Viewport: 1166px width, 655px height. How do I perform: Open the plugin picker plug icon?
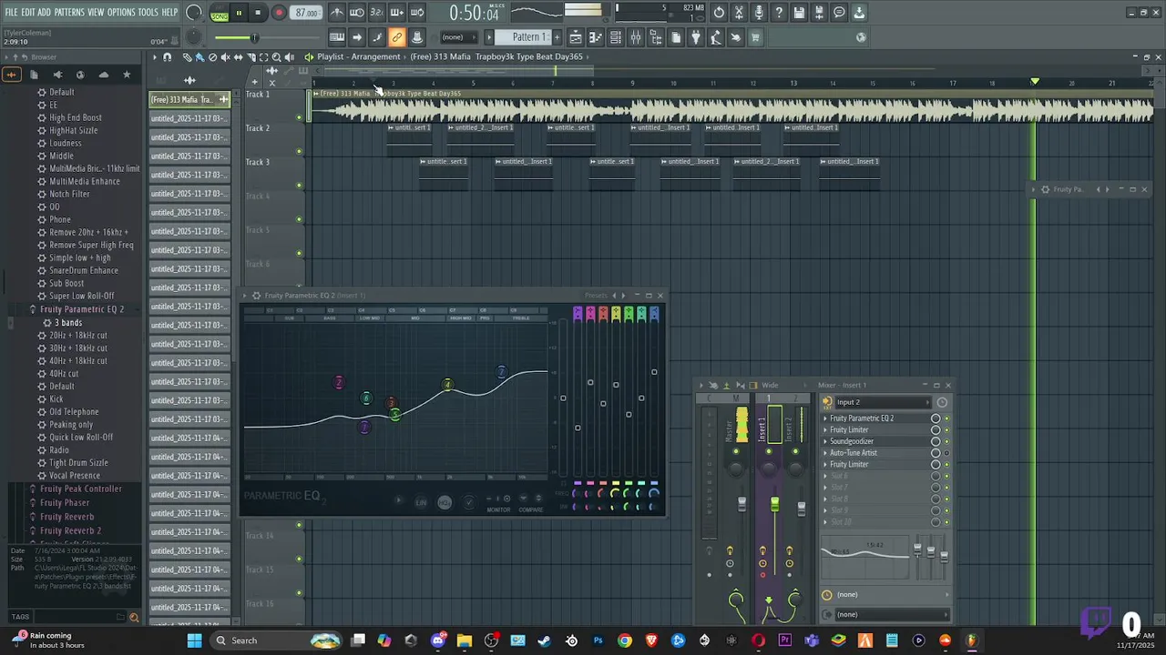click(x=696, y=37)
